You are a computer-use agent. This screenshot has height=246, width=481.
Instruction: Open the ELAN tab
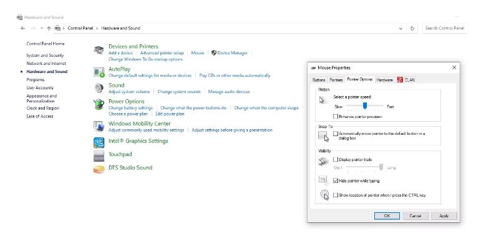(406, 80)
